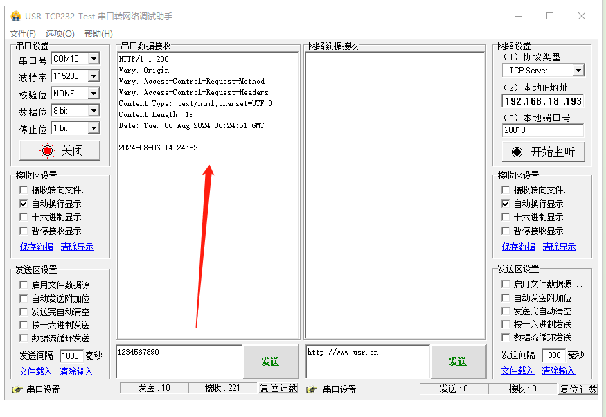Click network 发送间隔 1000 field
This screenshot has width=606, height=417.
(x=553, y=355)
